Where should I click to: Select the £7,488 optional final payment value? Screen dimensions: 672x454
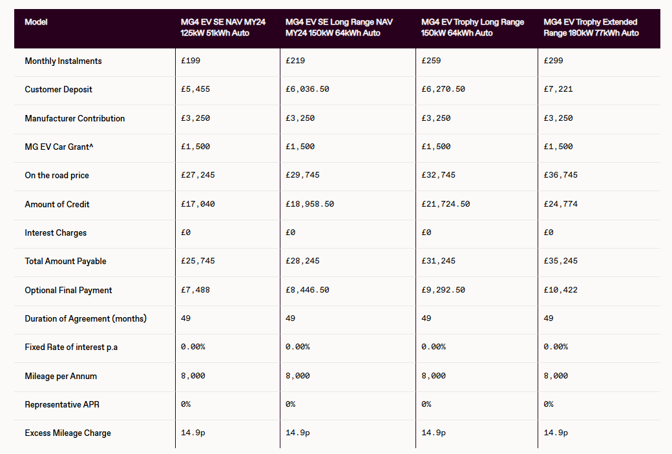coord(195,291)
